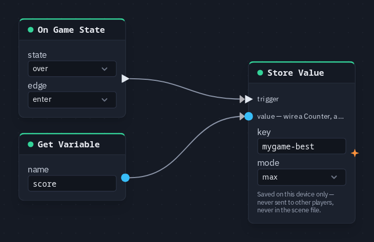
Task: Click the 'mode' field label in Store Value
Action: pos(268,163)
